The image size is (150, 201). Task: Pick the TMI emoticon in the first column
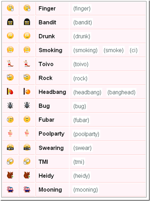[10, 161]
